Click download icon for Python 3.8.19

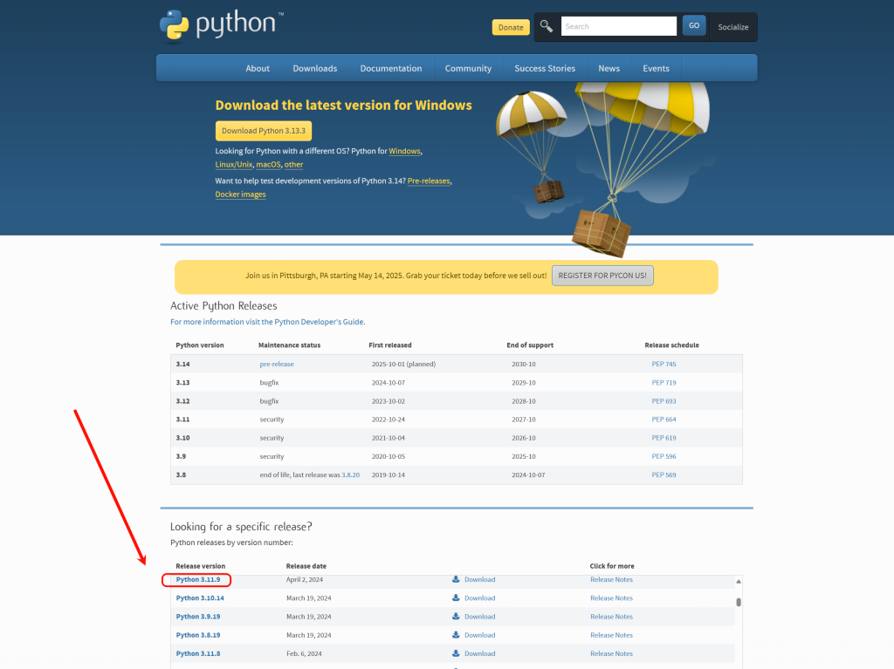tap(456, 635)
